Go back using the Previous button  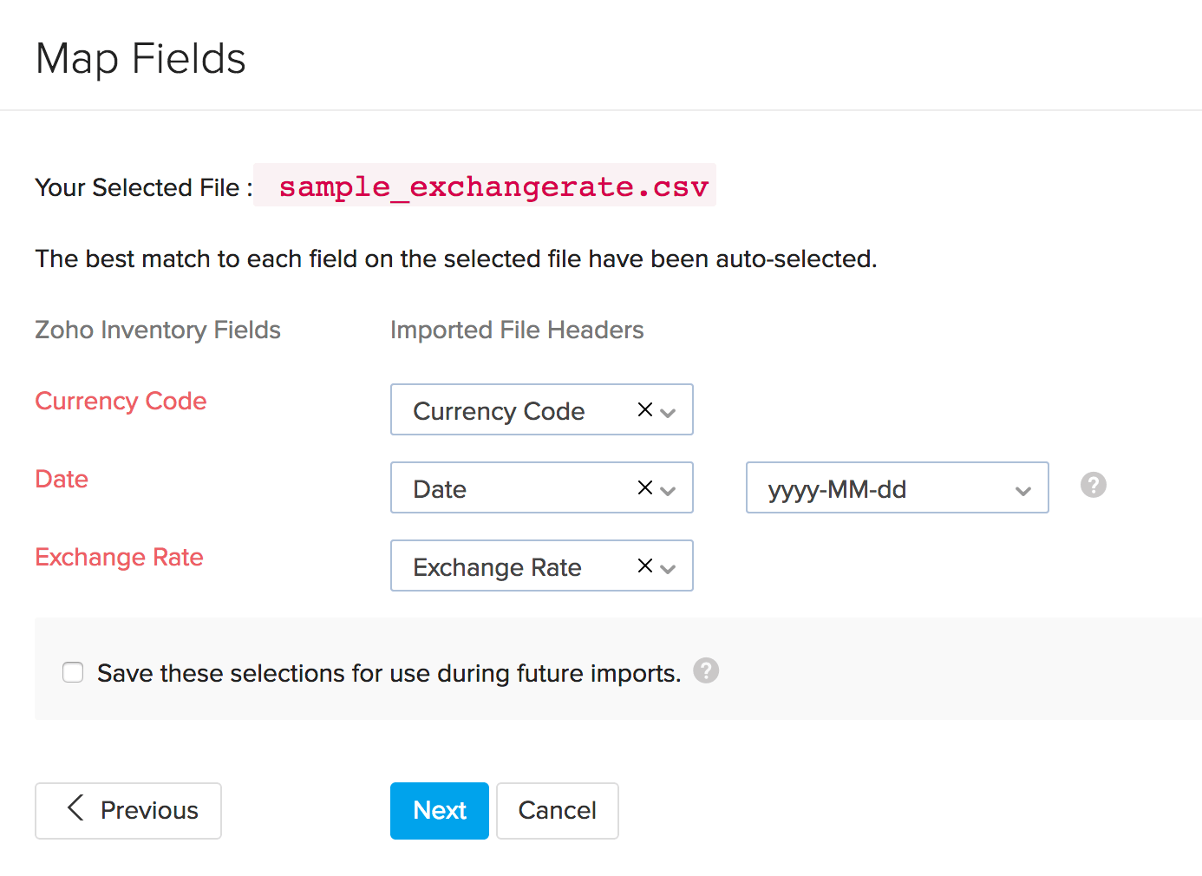(127, 810)
